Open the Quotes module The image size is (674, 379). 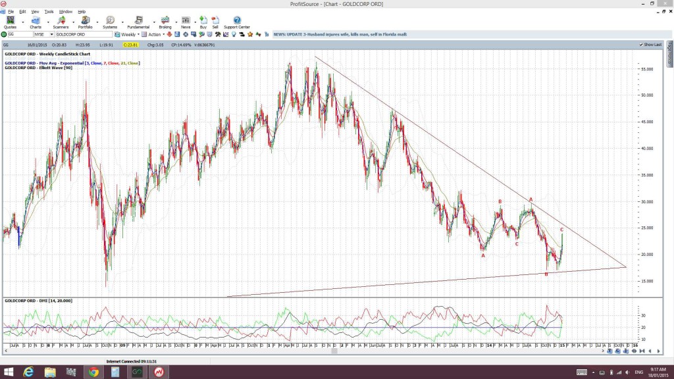point(10,22)
